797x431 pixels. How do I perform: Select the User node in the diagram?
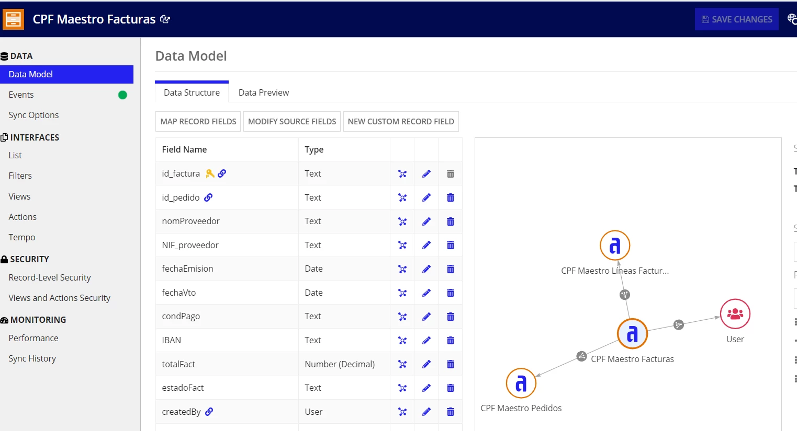coord(735,314)
